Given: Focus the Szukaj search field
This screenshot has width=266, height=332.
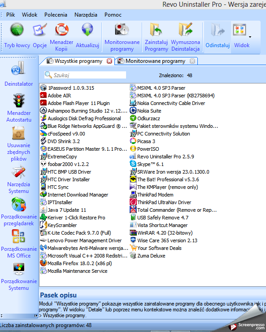Looking at the screenshot, I should (85, 75).
